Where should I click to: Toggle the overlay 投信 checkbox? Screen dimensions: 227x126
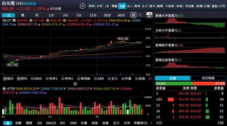click(137, 79)
